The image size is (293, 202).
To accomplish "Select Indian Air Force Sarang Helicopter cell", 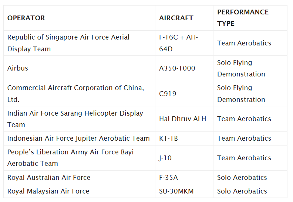I will [x=75, y=119].
